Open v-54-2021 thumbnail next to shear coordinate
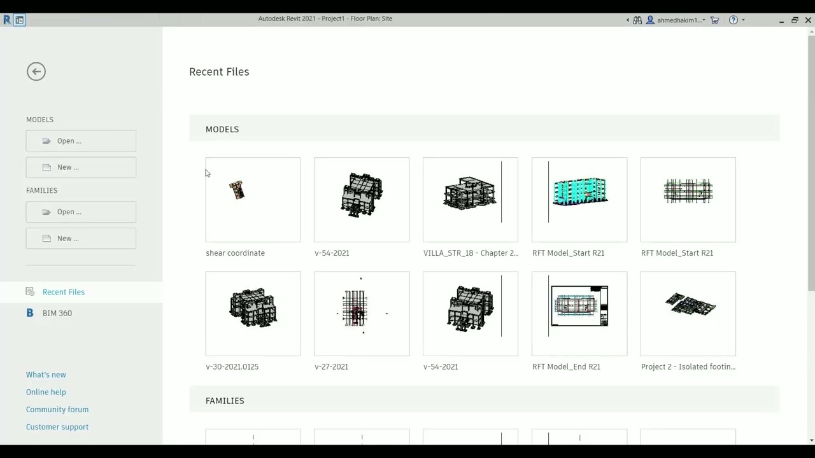 coord(362,200)
